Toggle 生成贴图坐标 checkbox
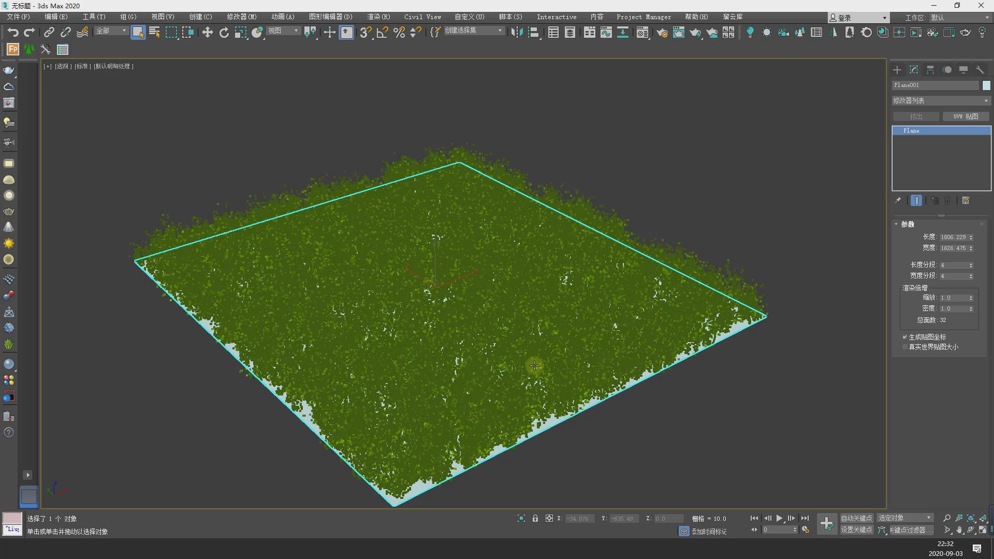The height and width of the screenshot is (559, 994). coord(905,337)
